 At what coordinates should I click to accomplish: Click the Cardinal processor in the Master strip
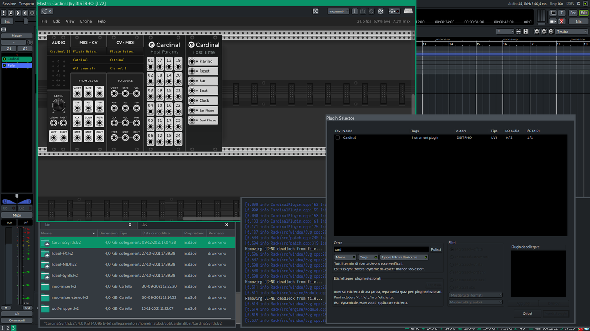click(17, 59)
